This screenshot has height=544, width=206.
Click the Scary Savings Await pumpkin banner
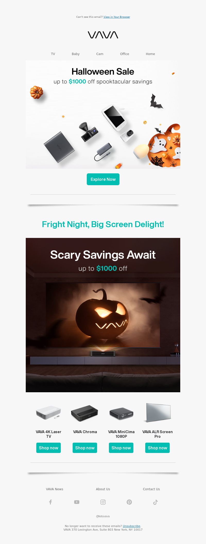[x=103, y=315]
